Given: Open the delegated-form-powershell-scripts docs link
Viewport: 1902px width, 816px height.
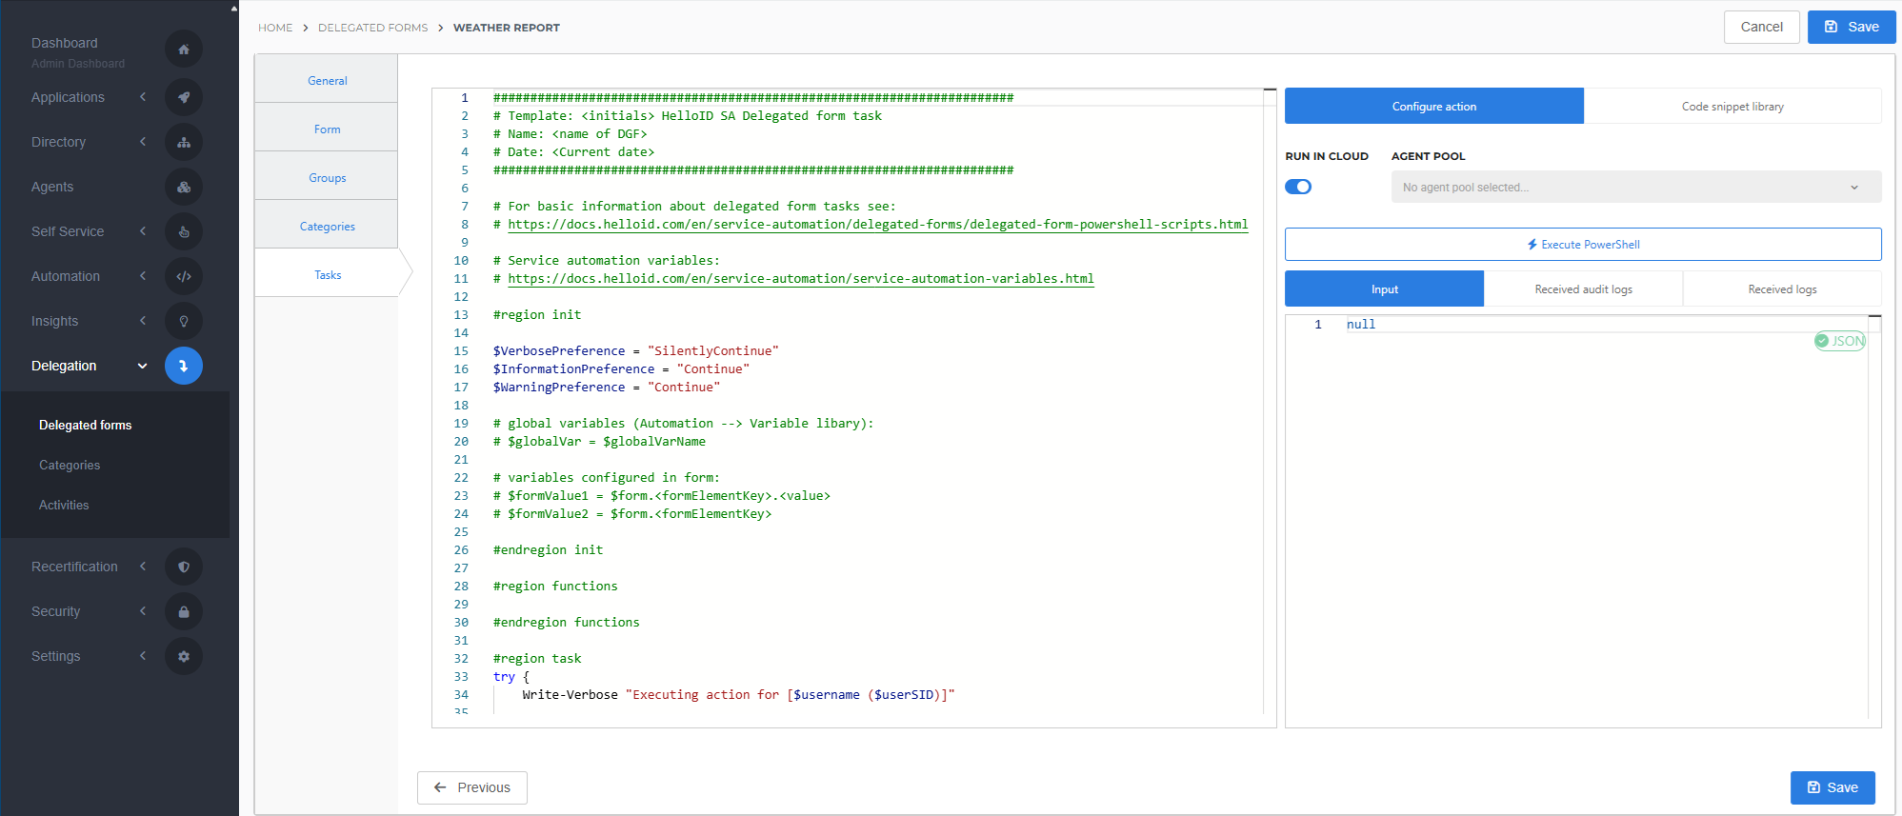Looking at the screenshot, I should [877, 225].
